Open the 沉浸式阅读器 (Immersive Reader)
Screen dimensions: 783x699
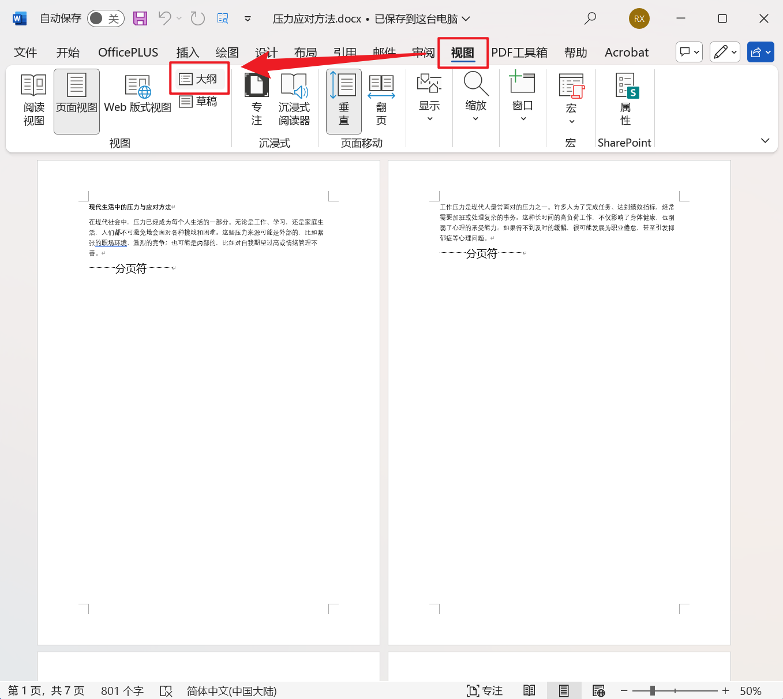(294, 99)
